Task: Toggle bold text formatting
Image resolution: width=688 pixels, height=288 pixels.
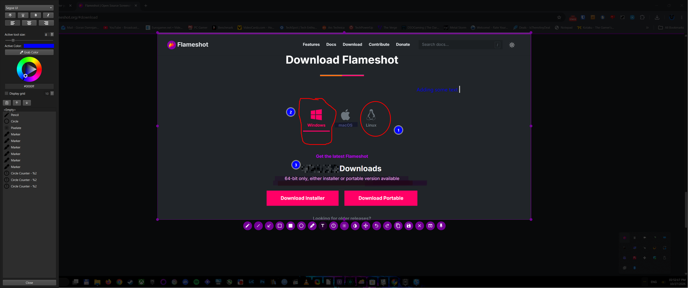Action: pos(36,15)
